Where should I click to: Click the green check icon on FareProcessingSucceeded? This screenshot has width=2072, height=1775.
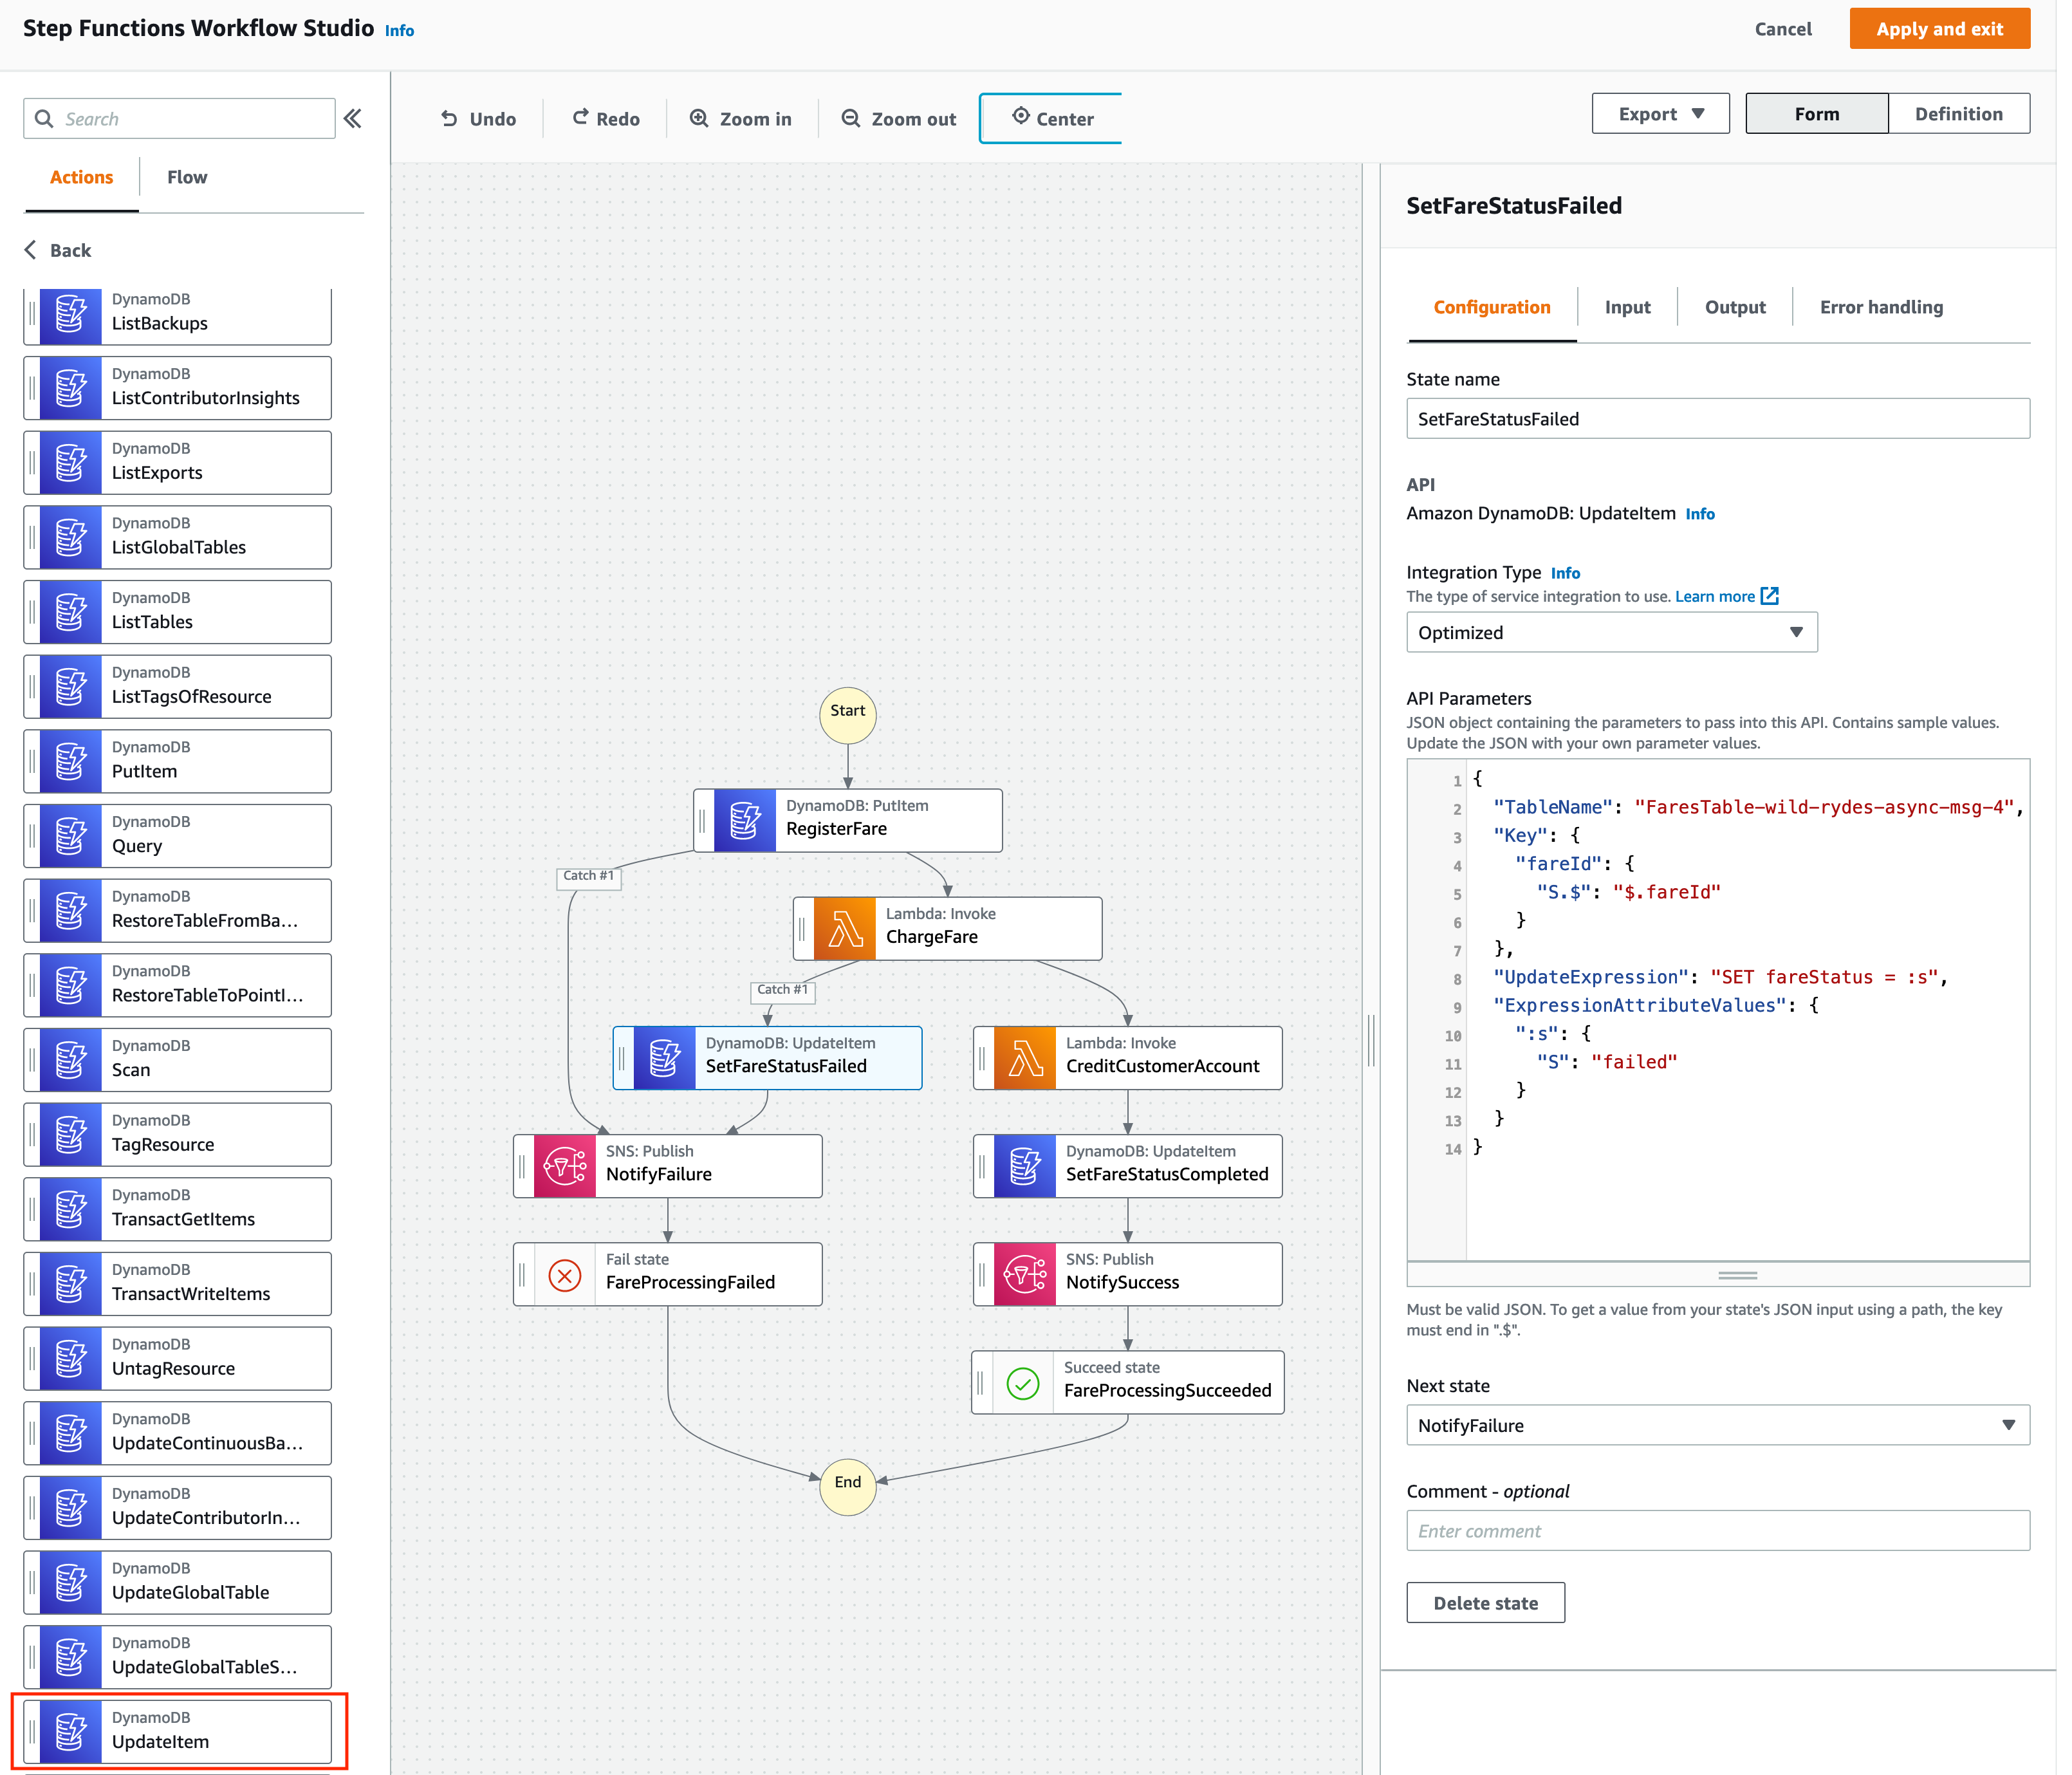[1023, 1383]
